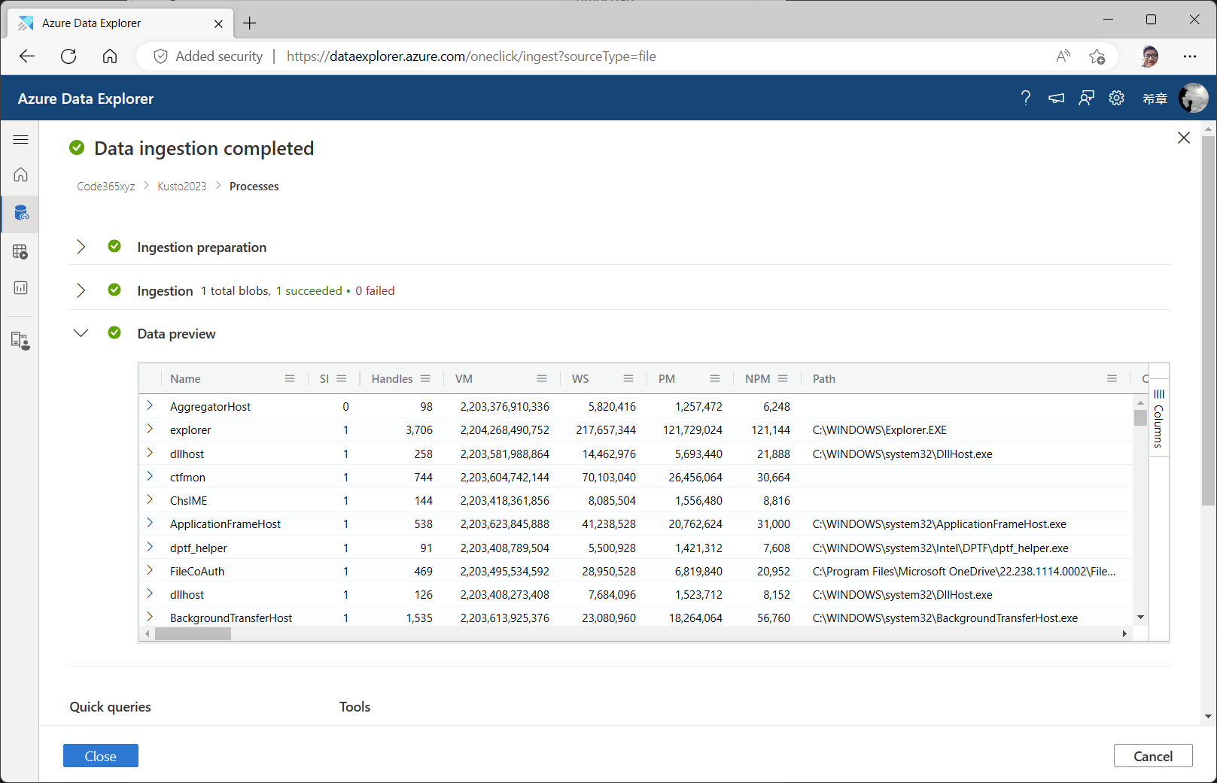Open the Code365xyz breadcrumb

click(x=106, y=187)
